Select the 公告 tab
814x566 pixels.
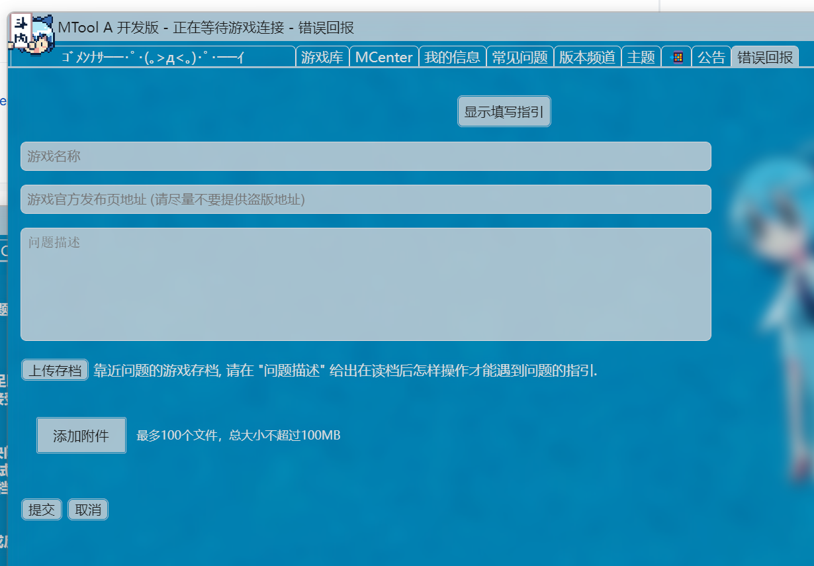pos(711,57)
